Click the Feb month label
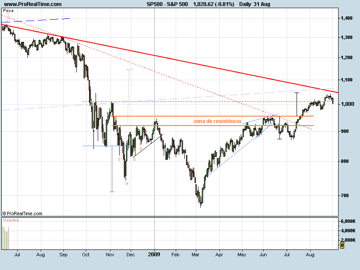 (175, 255)
